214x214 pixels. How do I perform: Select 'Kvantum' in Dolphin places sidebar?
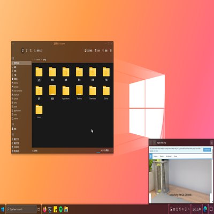point(21,95)
